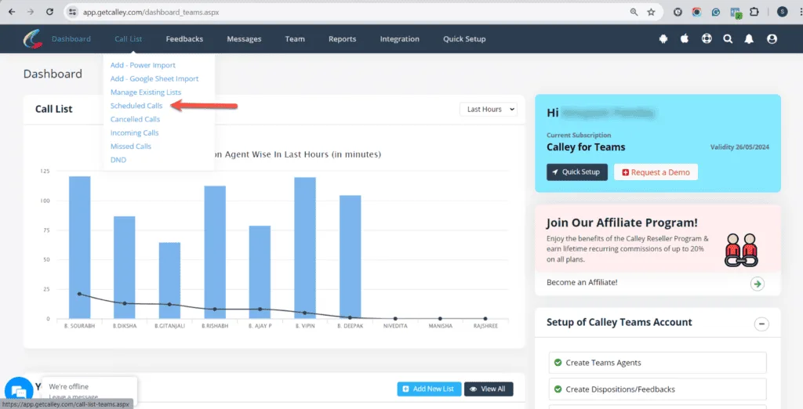
Task: Open the Integration menu
Action: [399, 39]
